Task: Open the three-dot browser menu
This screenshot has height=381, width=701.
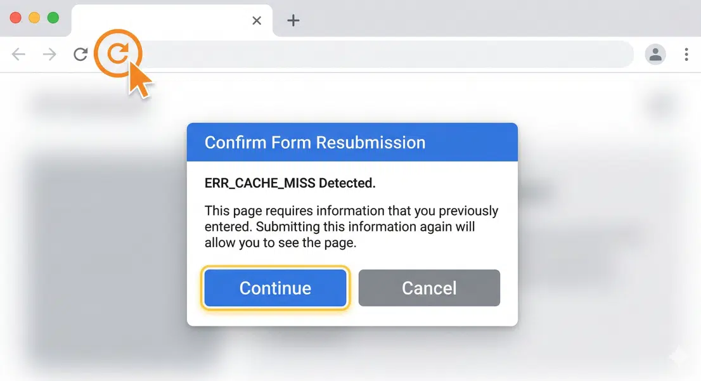Action: pyautogui.click(x=686, y=55)
